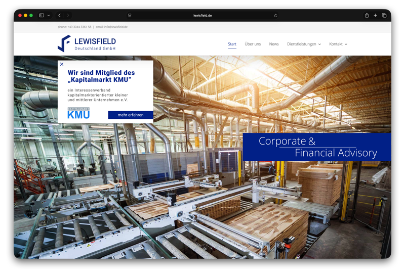Open the Über uns page

(x=253, y=44)
